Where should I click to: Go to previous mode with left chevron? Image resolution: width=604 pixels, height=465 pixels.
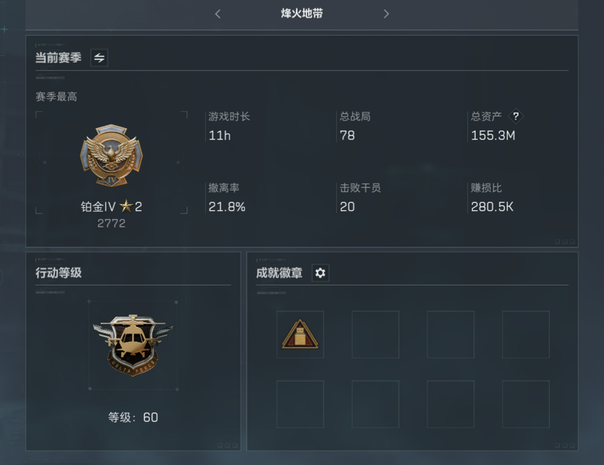(x=218, y=14)
